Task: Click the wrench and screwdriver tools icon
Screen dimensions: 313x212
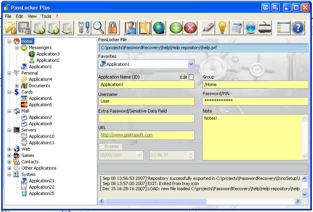Action: tap(84, 28)
